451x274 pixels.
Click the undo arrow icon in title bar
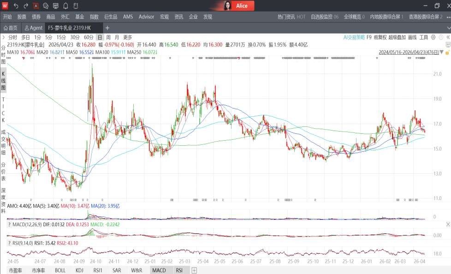(16, 6)
